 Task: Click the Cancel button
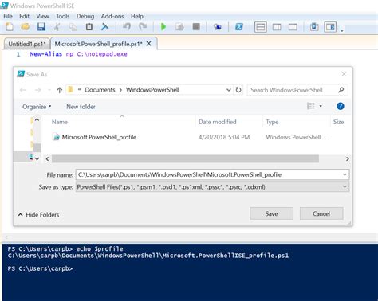pyautogui.click(x=321, y=213)
